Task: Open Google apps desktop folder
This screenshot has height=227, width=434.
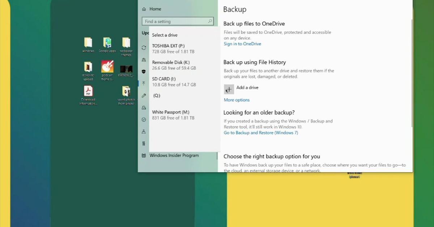Action: pyautogui.click(x=107, y=45)
